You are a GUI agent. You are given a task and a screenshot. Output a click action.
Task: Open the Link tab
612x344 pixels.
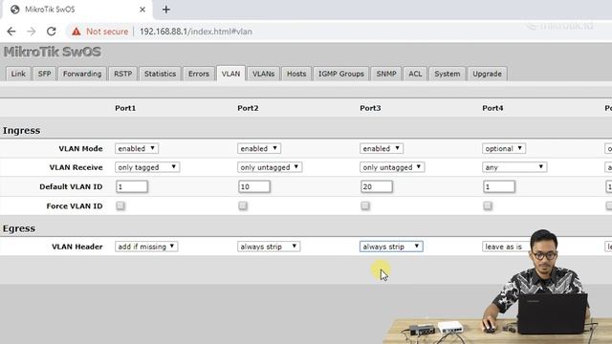tap(18, 74)
